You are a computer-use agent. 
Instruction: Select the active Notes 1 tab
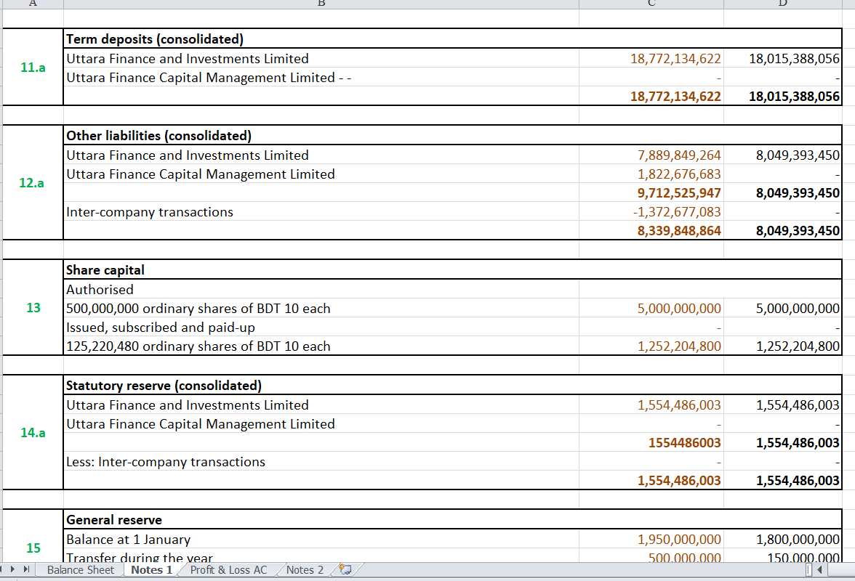click(150, 570)
